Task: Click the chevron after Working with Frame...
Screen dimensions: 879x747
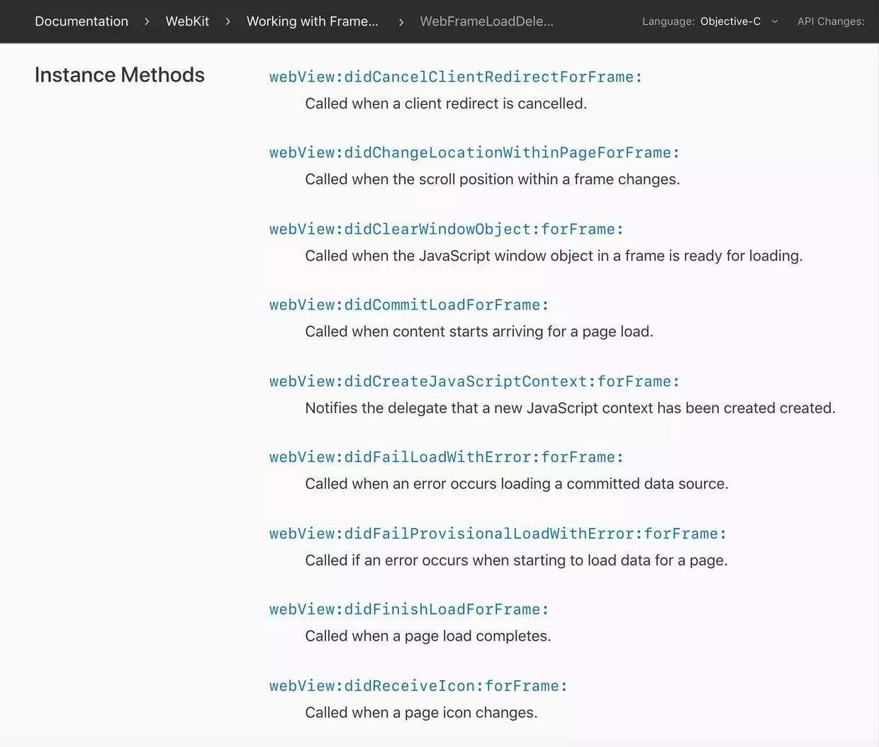Action: tap(401, 22)
